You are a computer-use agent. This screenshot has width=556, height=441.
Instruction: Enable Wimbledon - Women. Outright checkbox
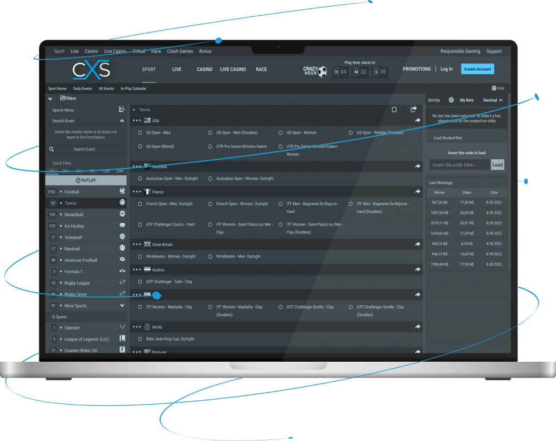(140, 256)
